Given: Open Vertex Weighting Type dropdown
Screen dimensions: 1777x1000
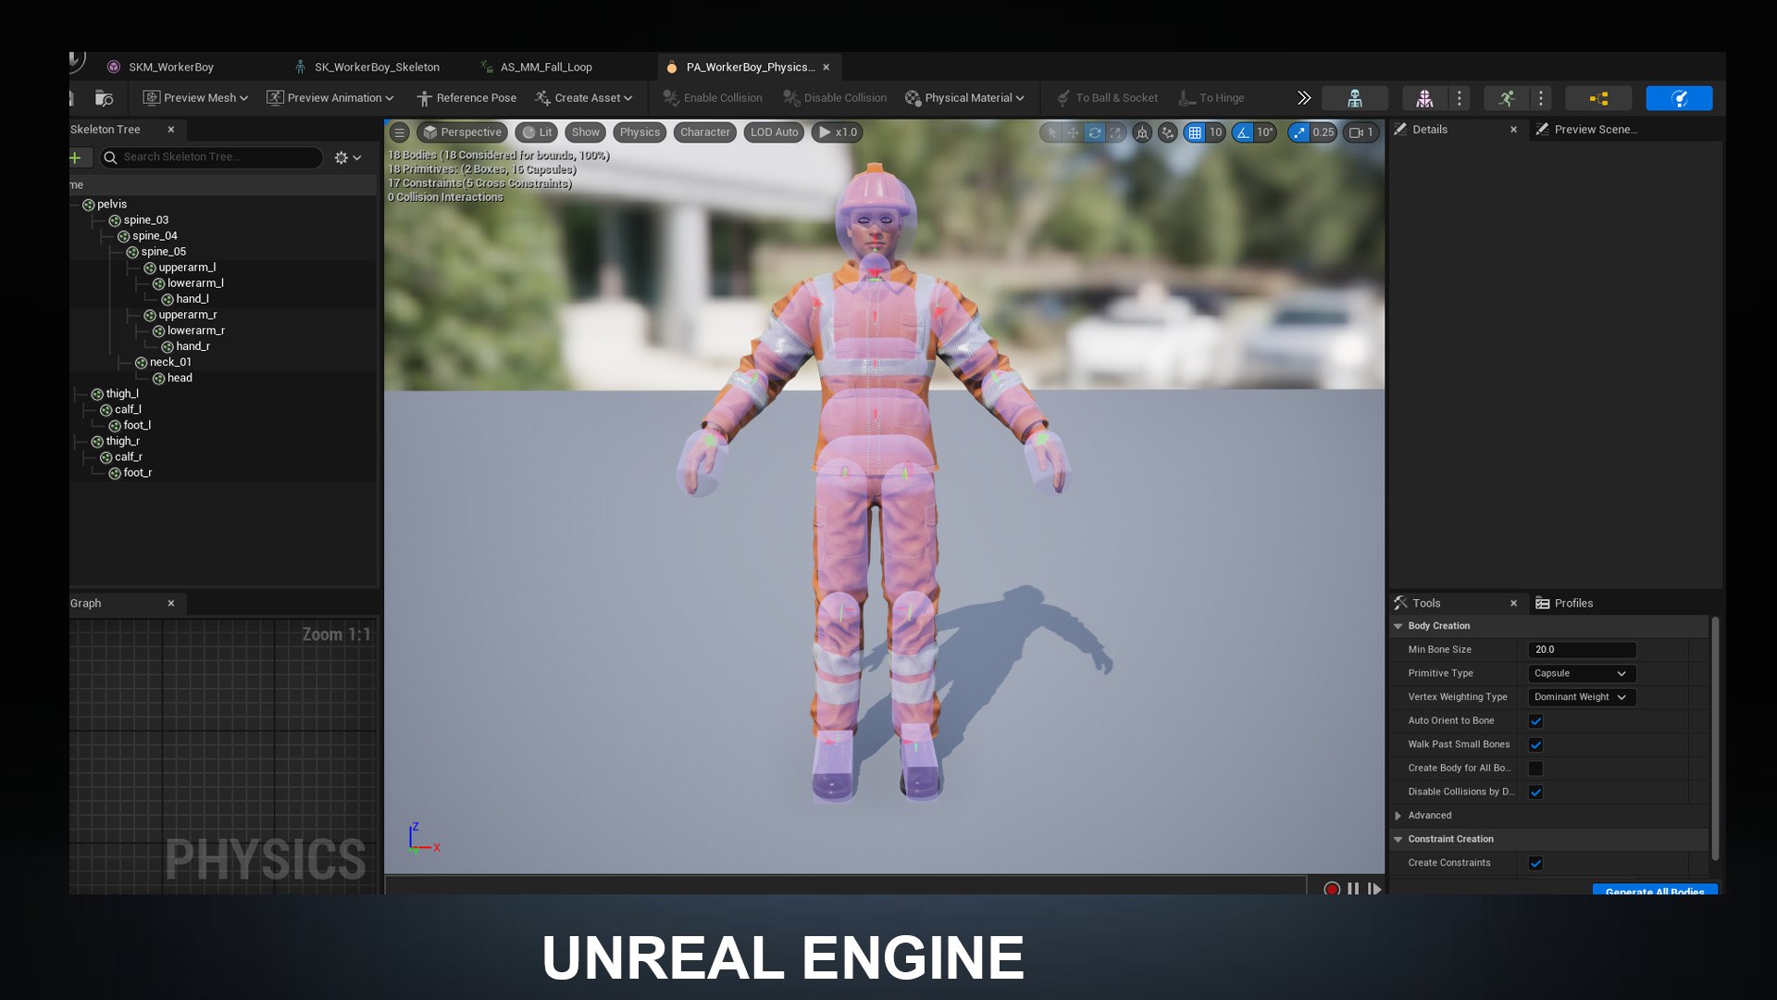Looking at the screenshot, I should [1582, 697].
